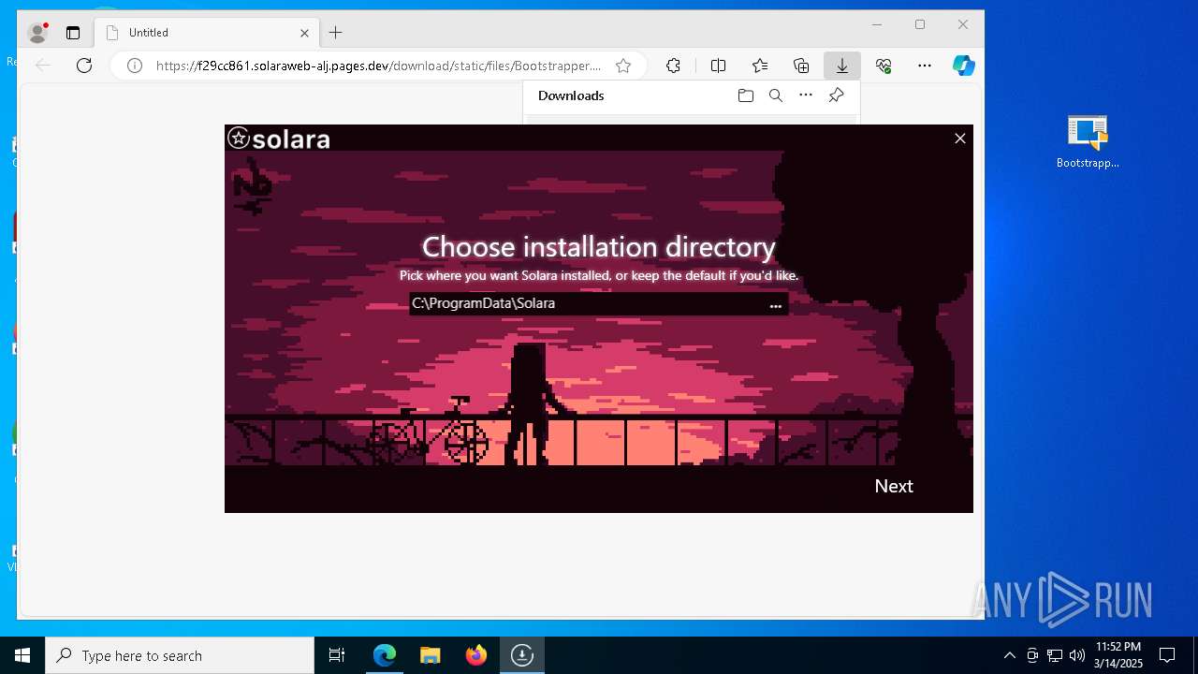Viewport: 1198px width, 674px height.
Task: Open the Windows Start menu
Action: click(x=22, y=655)
